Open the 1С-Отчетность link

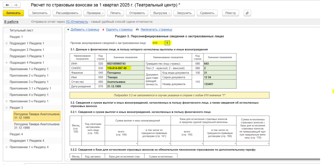pyautogui.click(x=77, y=22)
